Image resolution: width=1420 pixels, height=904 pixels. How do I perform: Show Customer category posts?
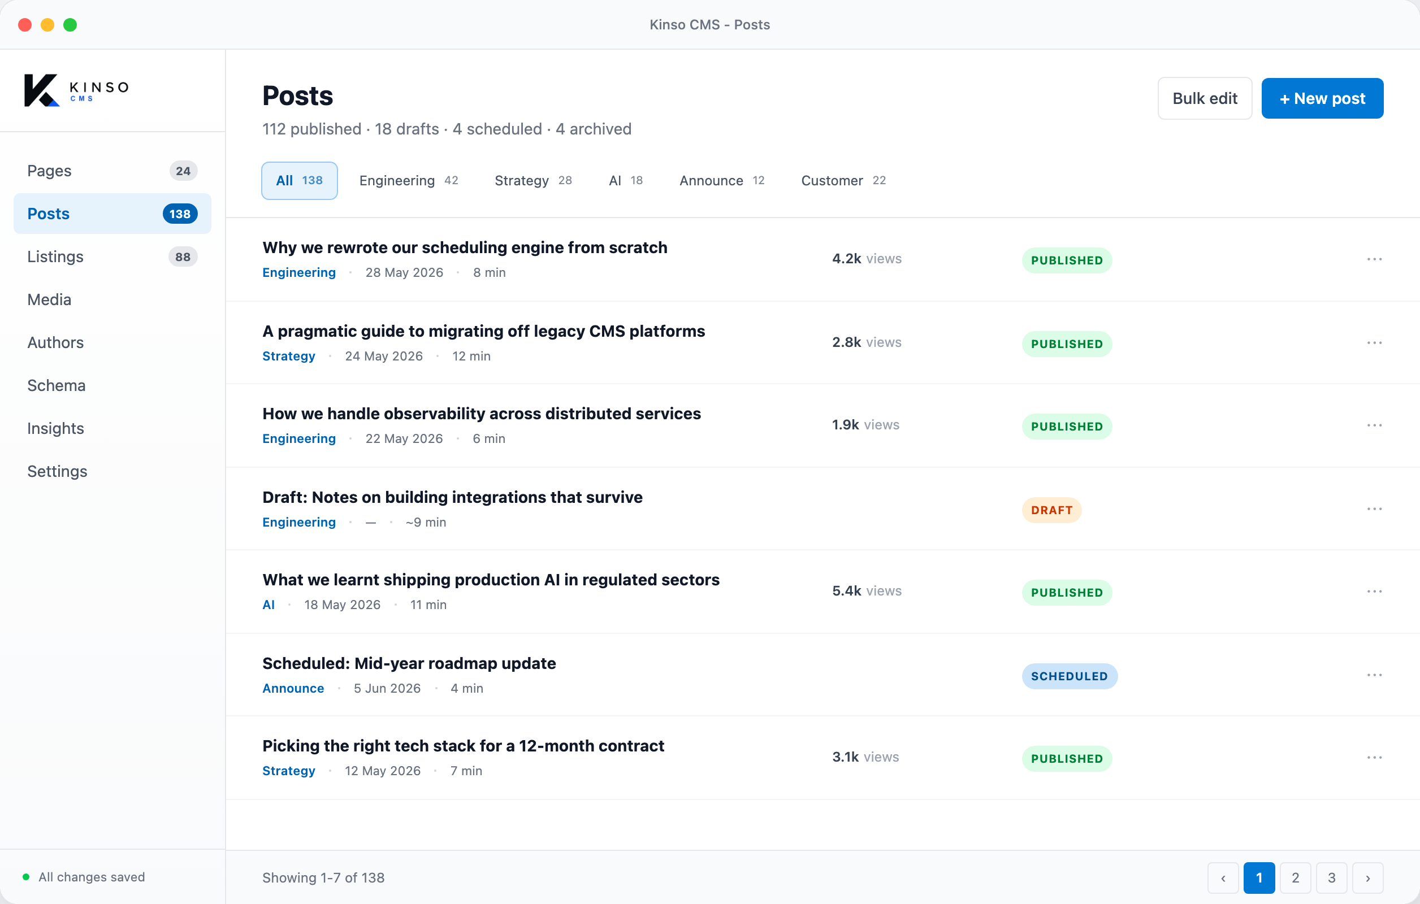click(x=843, y=180)
